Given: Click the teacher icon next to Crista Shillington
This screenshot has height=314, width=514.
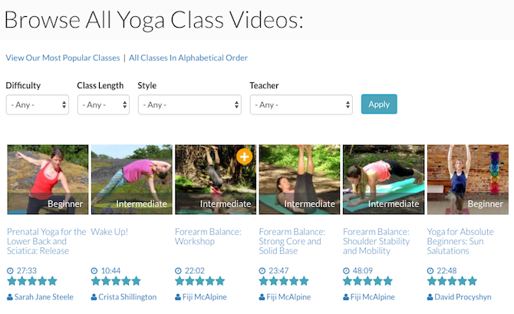Looking at the screenshot, I should 94,297.
